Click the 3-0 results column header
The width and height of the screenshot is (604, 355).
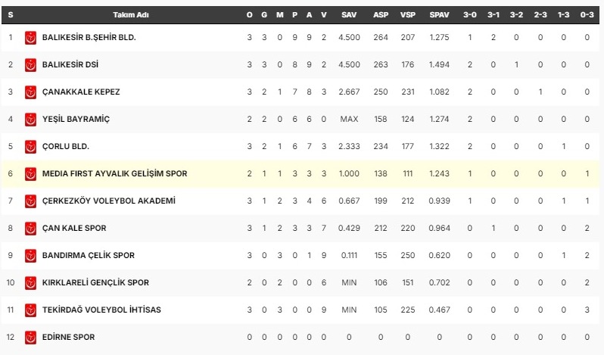[470, 15]
